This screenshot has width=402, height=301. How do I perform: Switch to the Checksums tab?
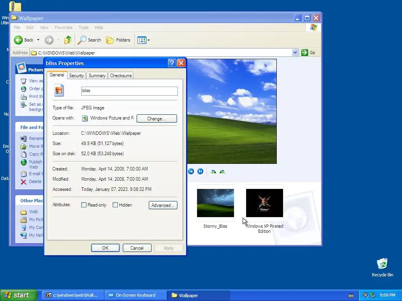pyautogui.click(x=121, y=76)
